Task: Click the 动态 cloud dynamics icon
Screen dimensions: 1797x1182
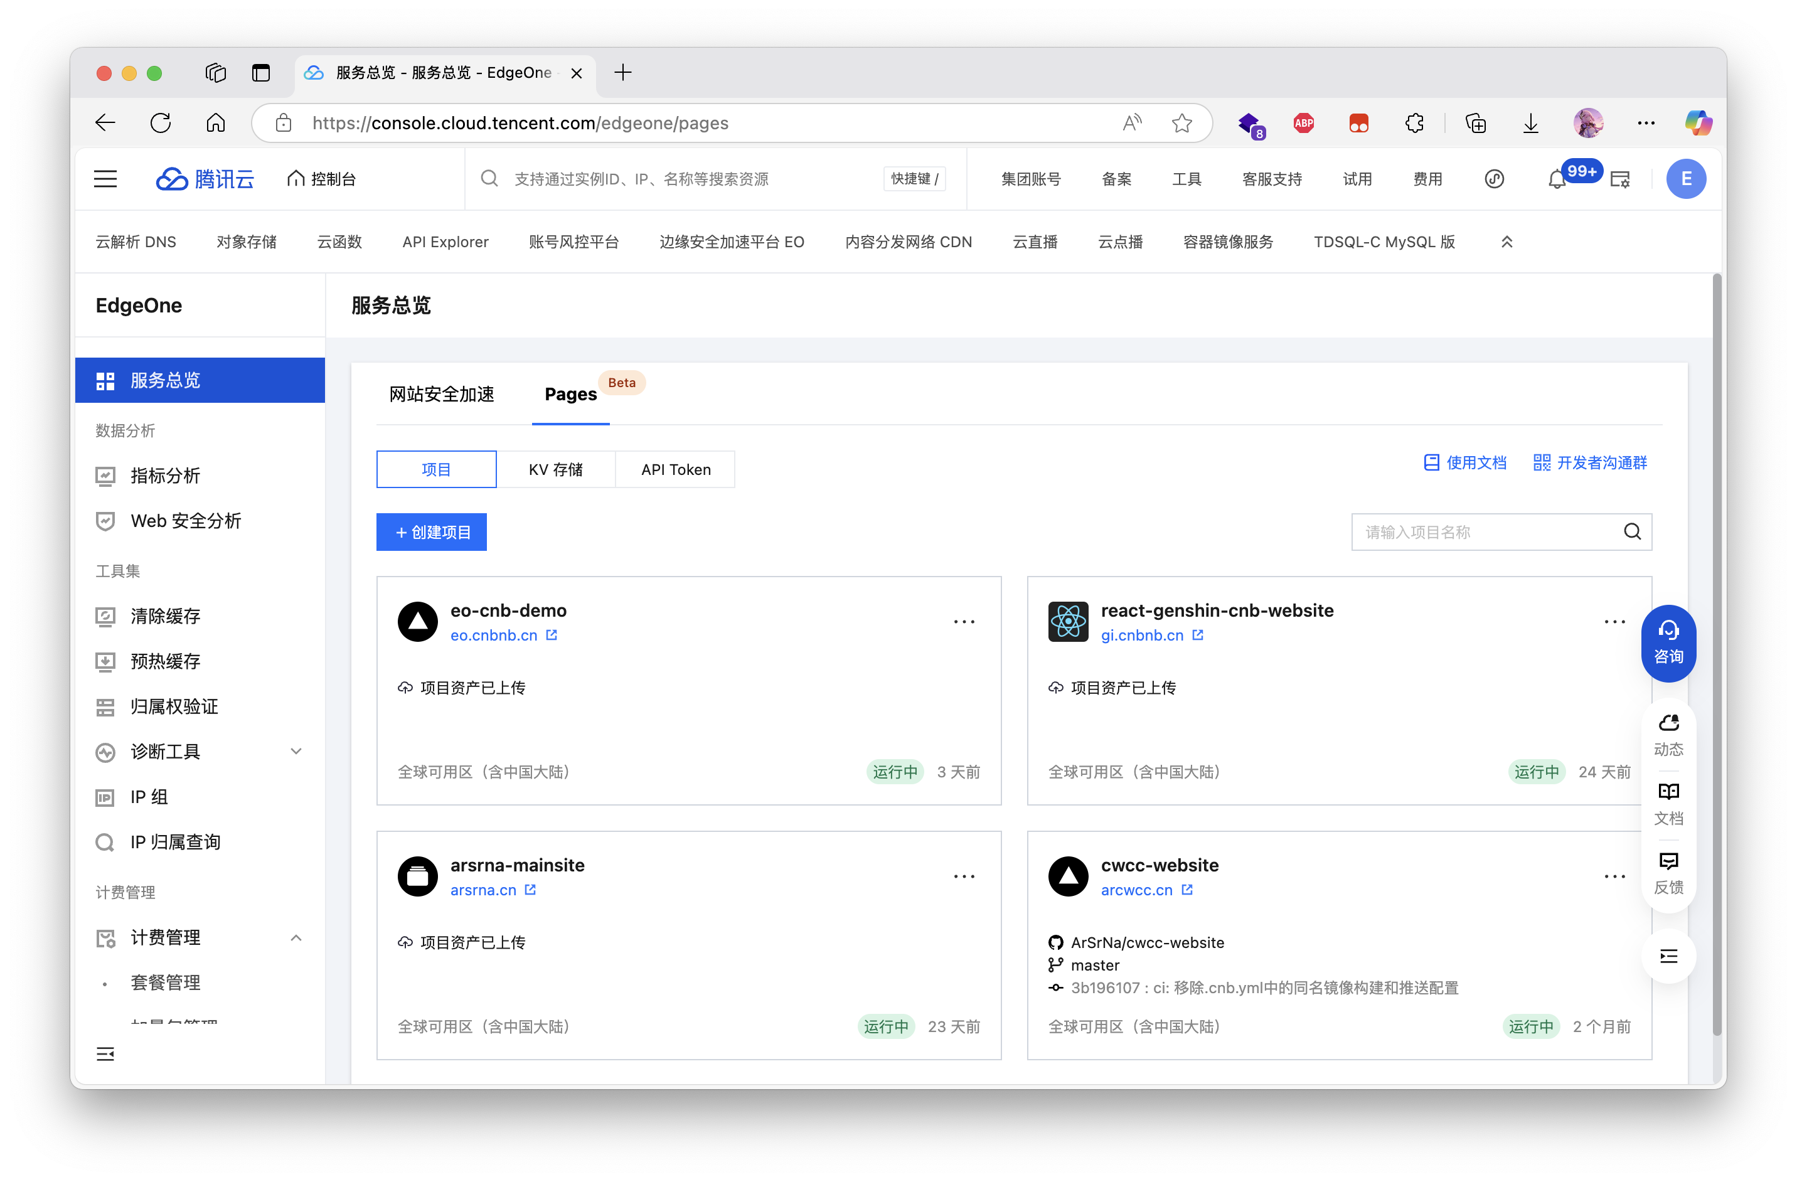Action: (1668, 732)
